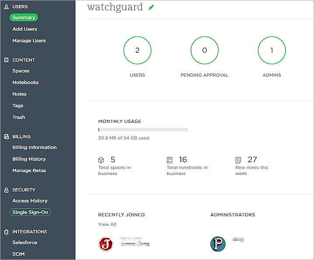This screenshot has height=260, width=314.
Task: Click the RECENTLY JOINED heading
Action: (121, 215)
